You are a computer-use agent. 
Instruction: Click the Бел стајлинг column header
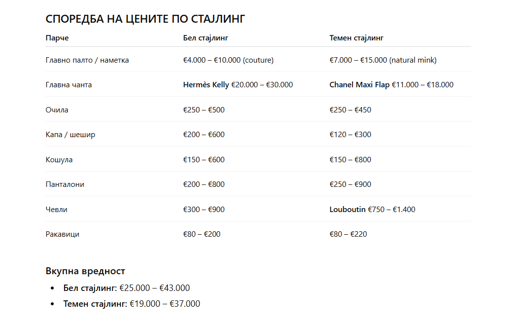coord(206,38)
